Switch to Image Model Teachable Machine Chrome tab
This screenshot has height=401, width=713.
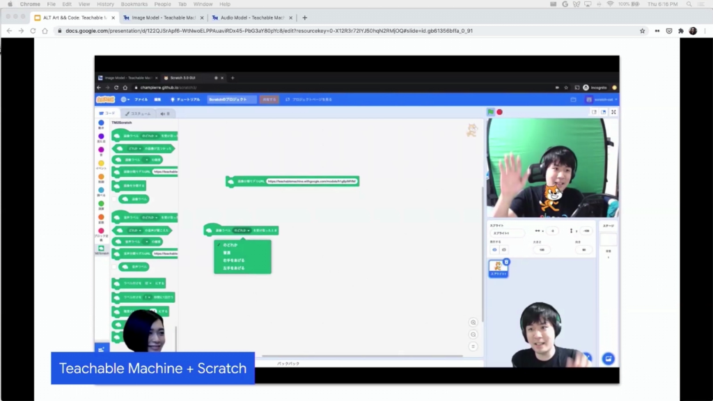tap(163, 17)
